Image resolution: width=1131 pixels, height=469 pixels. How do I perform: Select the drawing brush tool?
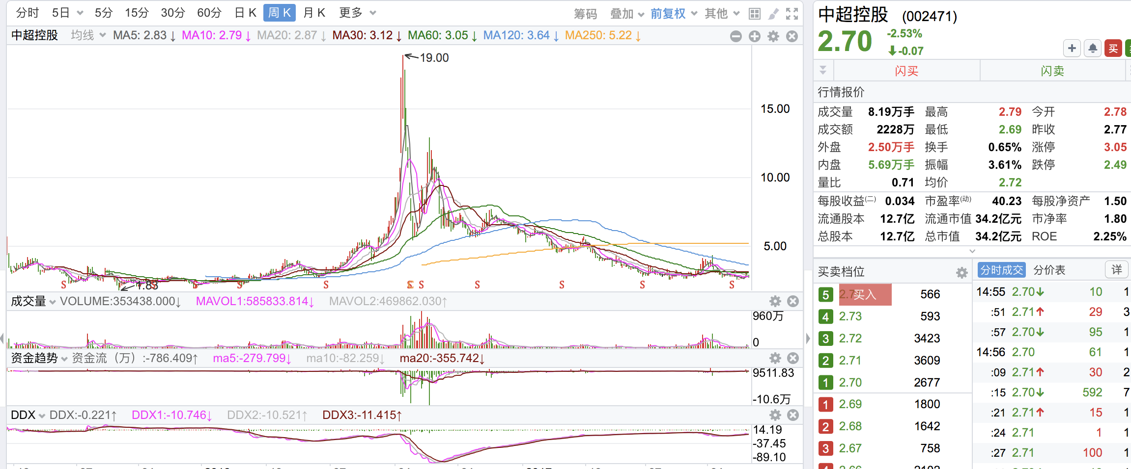(x=773, y=14)
